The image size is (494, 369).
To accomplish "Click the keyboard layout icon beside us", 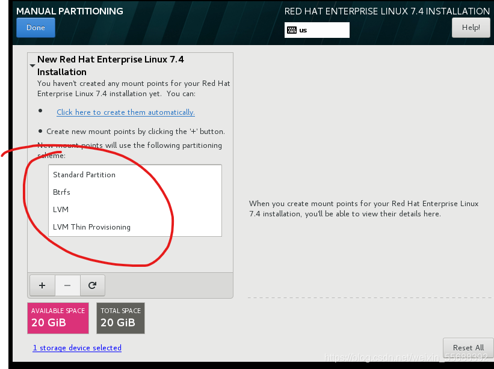I will coord(292,30).
